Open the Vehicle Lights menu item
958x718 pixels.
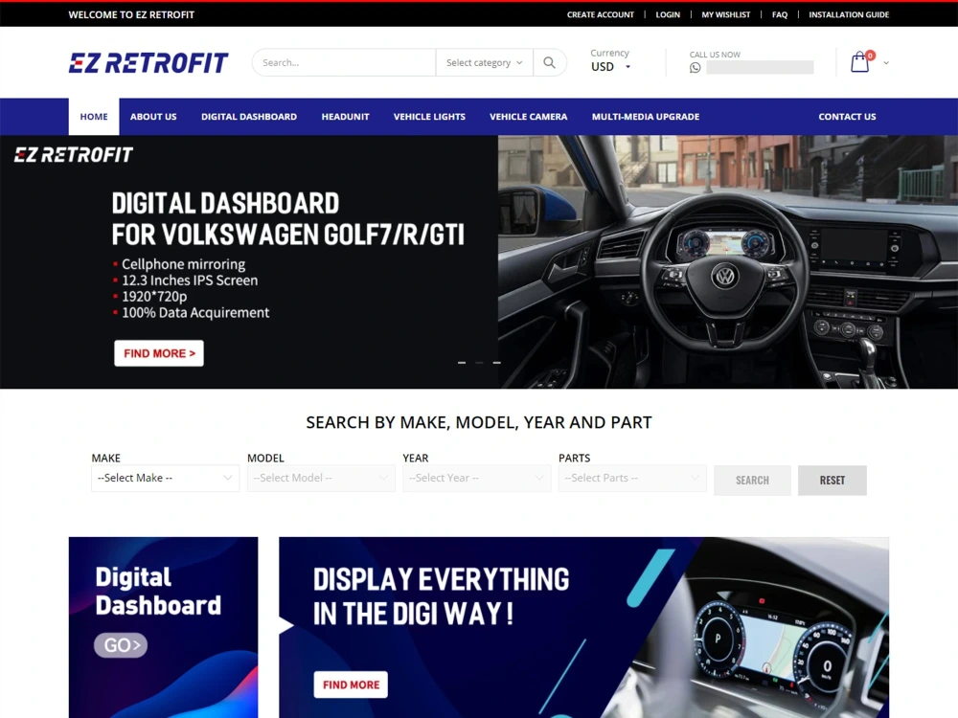[429, 117]
